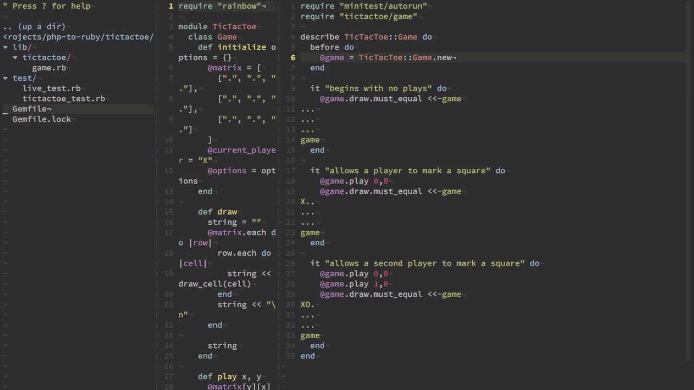
Task: Click 'require "minitest/autorun"' line
Action: coord(364,6)
